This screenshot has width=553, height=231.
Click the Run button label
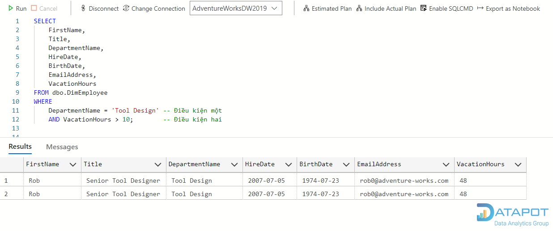[21, 8]
